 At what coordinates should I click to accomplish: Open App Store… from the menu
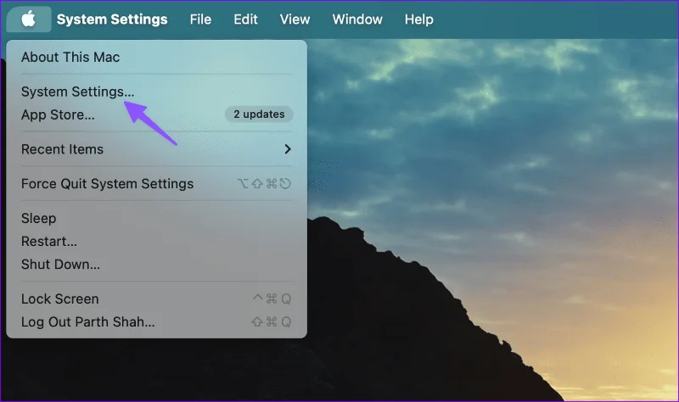pos(157,114)
